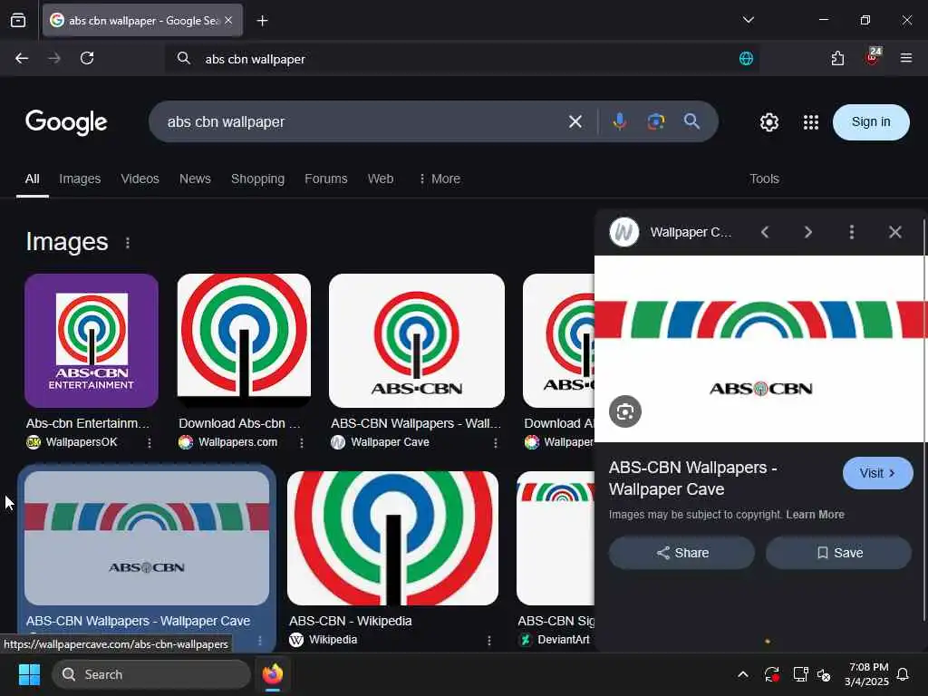Show hidden system tray icons
The image size is (928, 696).
(743, 674)
